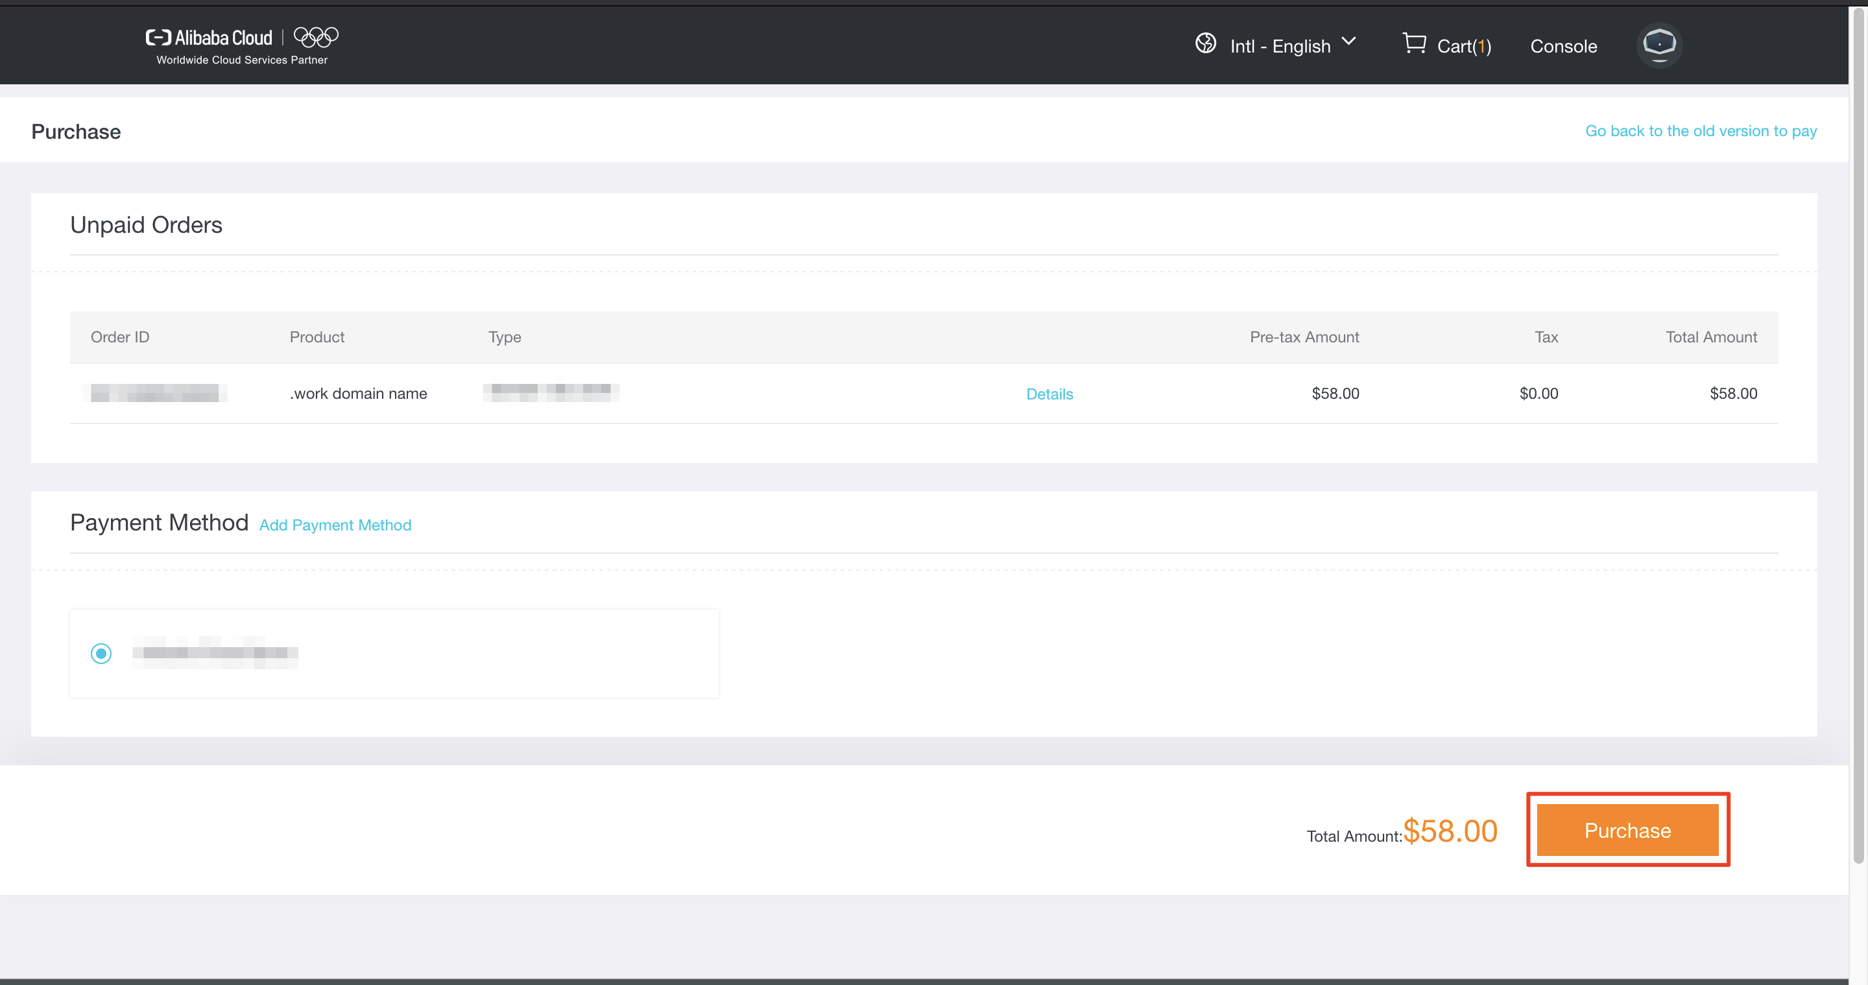
Task: Open the user avatar profile icon
Action: [x=1658, y=45]
